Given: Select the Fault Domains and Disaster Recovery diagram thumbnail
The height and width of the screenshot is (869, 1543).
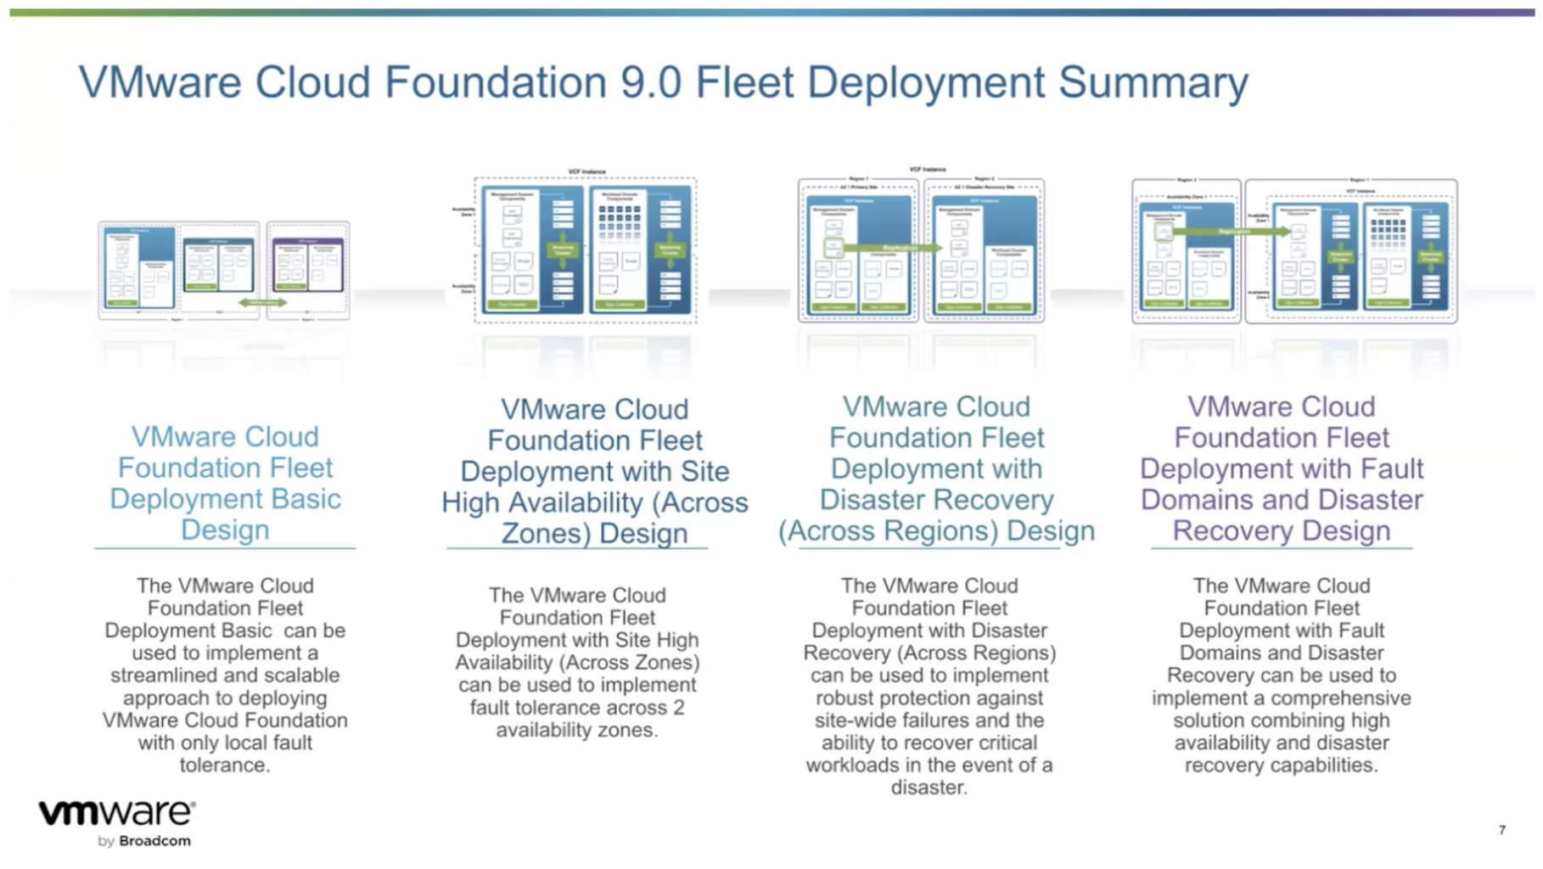Looking at the screenshot, I should (x=1295, y=249).
